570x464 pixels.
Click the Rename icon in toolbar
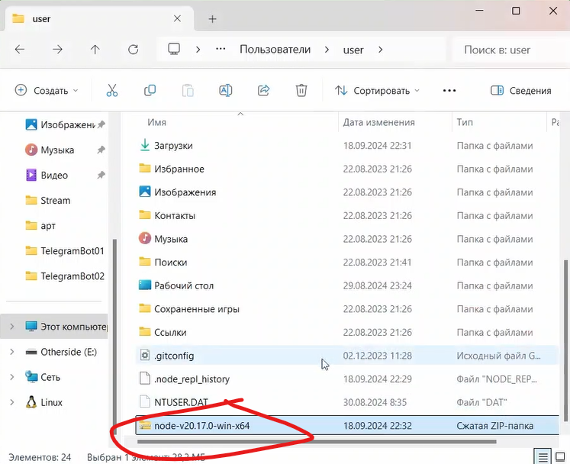226,91
